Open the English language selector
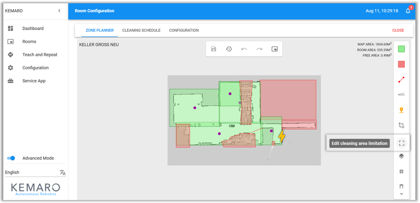This screenshot has height=203, width=420. pos(35,172)
